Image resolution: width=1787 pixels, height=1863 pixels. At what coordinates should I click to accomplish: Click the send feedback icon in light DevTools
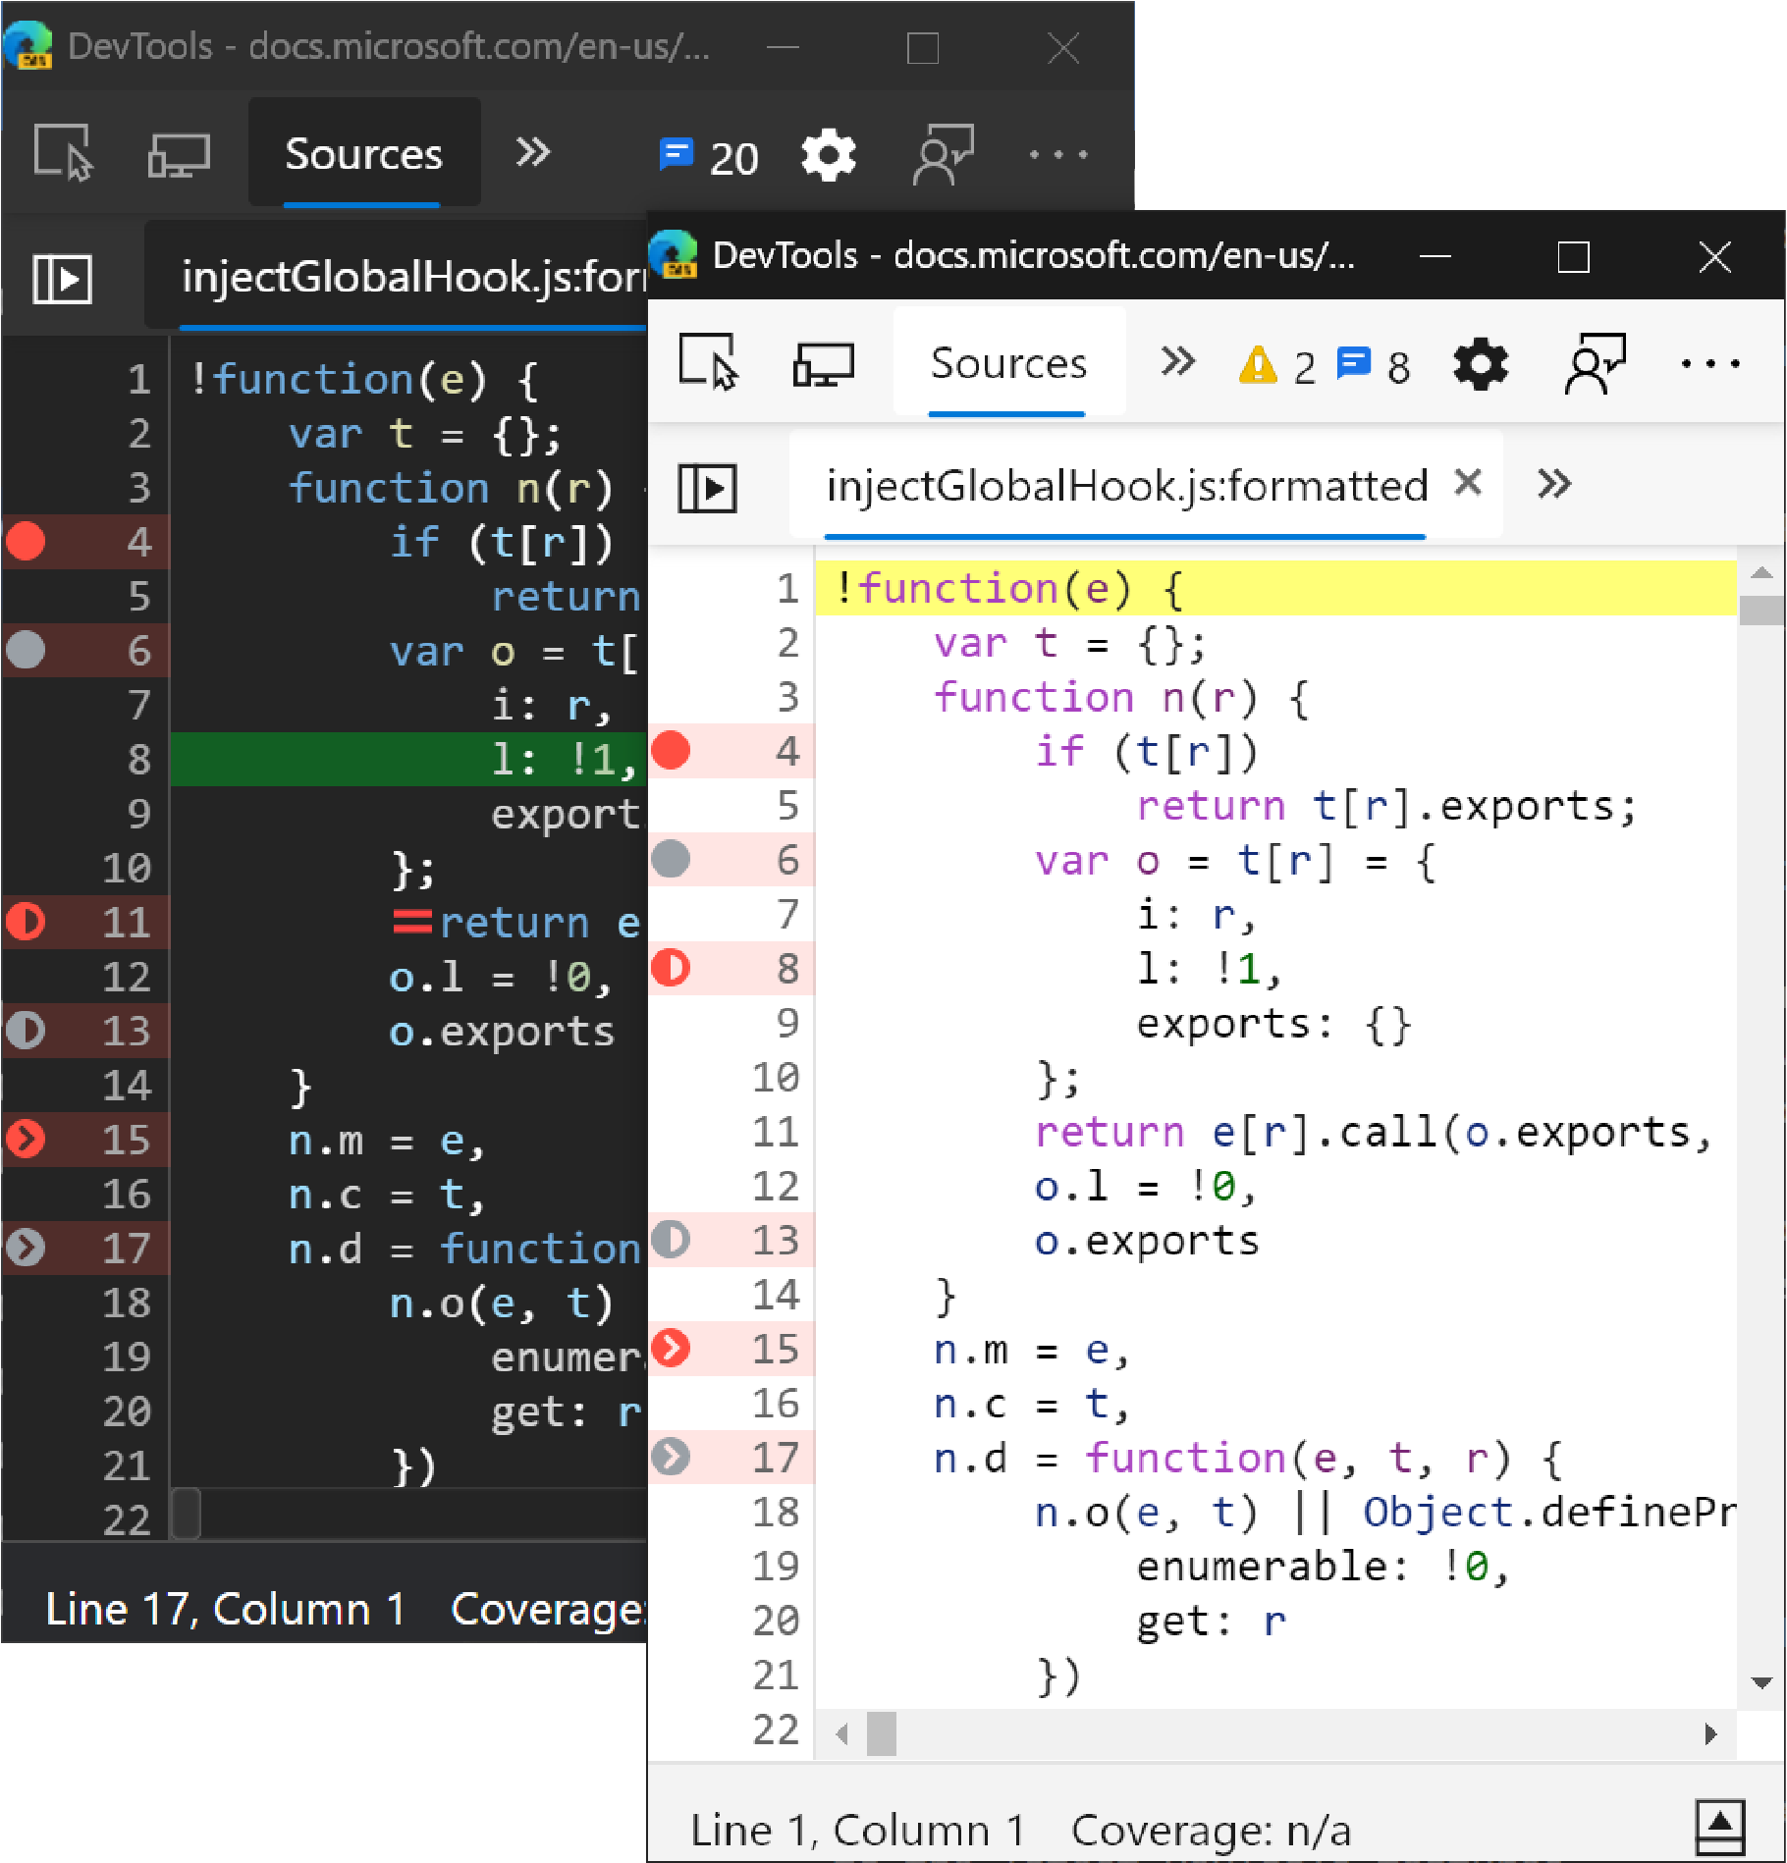coord(1595,363)
